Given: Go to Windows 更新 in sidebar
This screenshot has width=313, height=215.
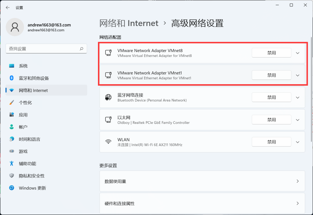Looking at the screenshot, I should (32, 188).
